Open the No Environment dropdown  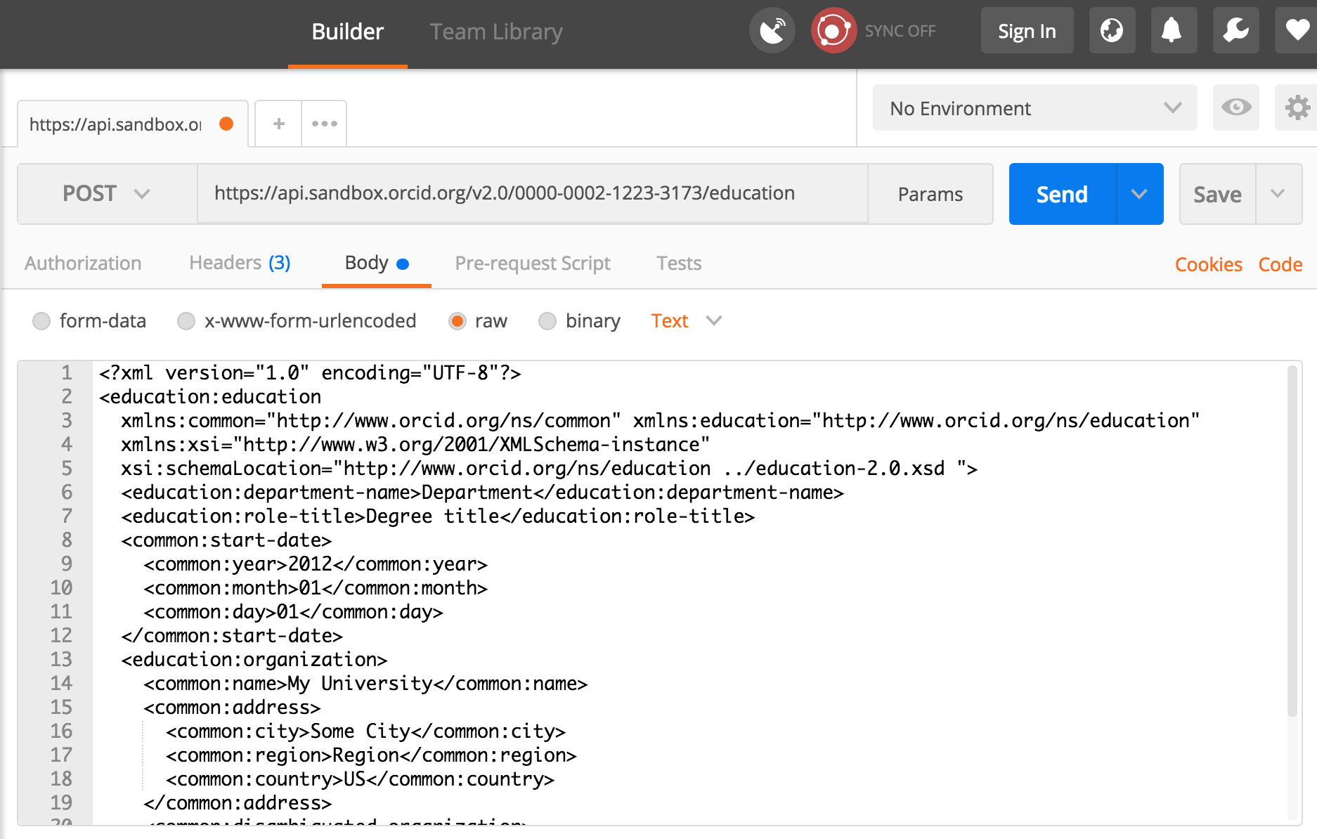(x=1034, y=108)
